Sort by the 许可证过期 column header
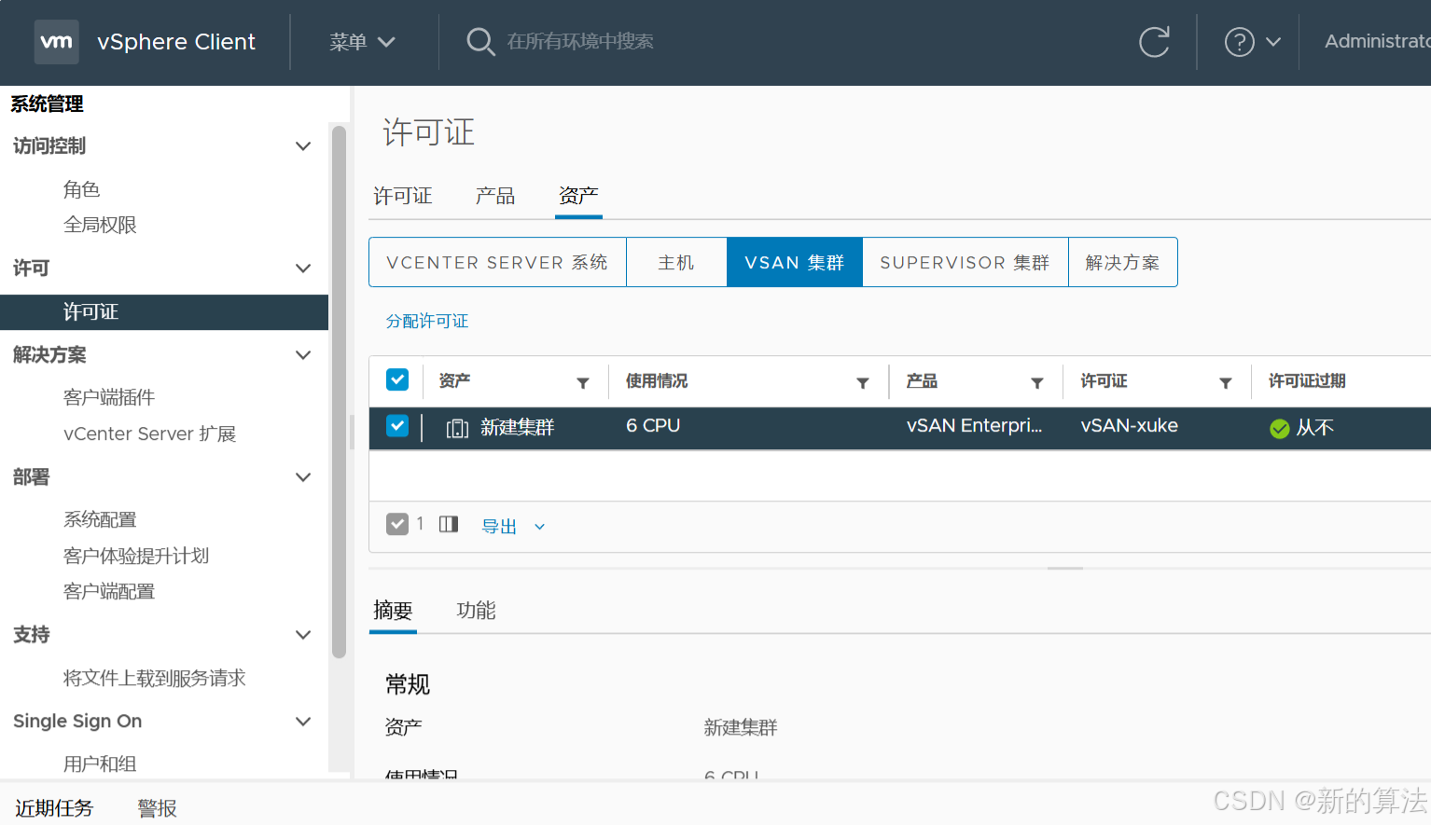The width and height of the screenshot is (1431, 825). click(1307, 381)
